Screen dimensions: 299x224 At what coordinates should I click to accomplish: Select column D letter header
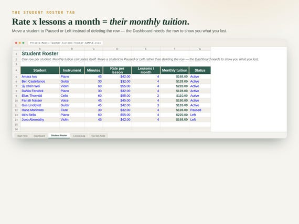pyautogui.click(x=118, y=49)
